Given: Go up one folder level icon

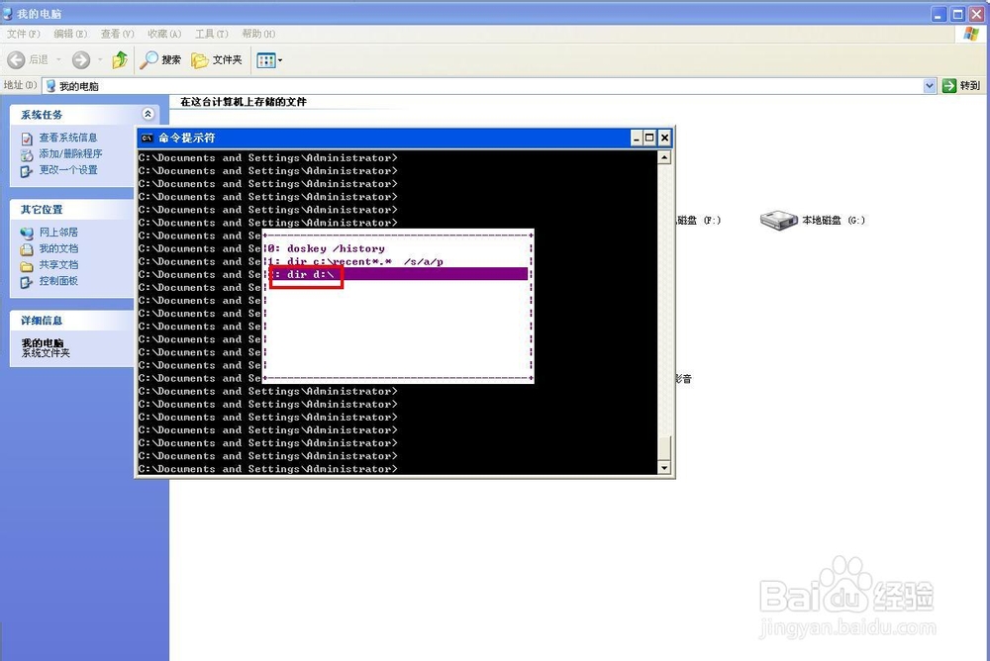Looking at the screenshot, I should 120,60.
